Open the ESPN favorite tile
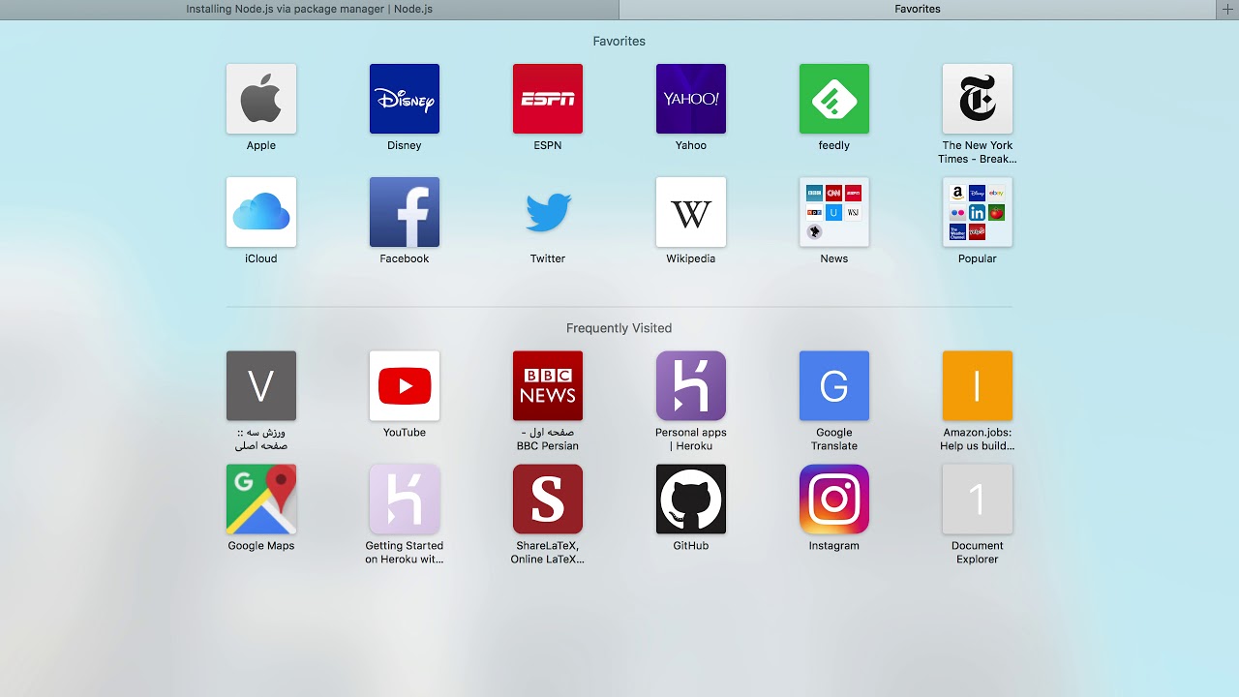The width and height of the screenshot is (1239, 697). coord(548,99)
